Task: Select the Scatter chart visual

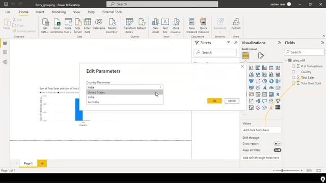Action: pyautogui.click(x=258, y=81)
